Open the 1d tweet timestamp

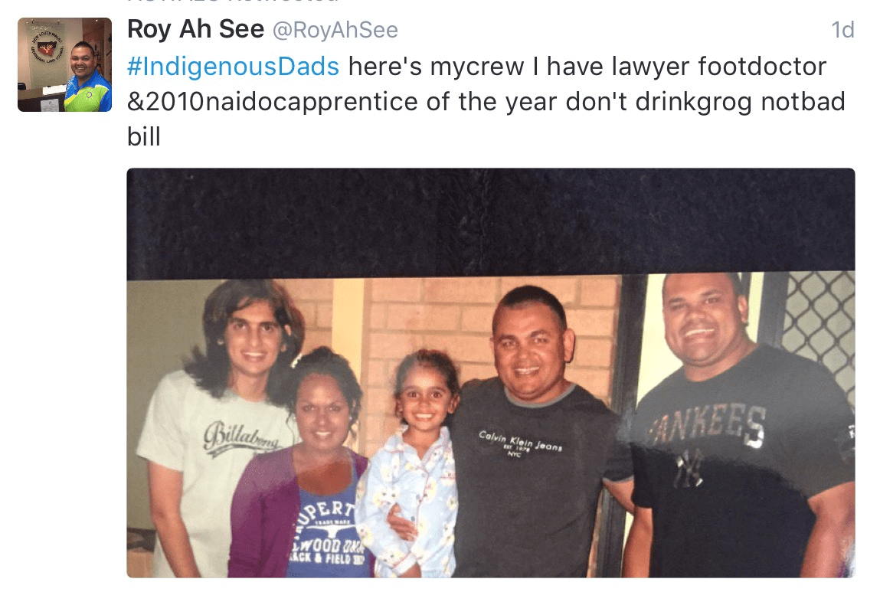842,30
